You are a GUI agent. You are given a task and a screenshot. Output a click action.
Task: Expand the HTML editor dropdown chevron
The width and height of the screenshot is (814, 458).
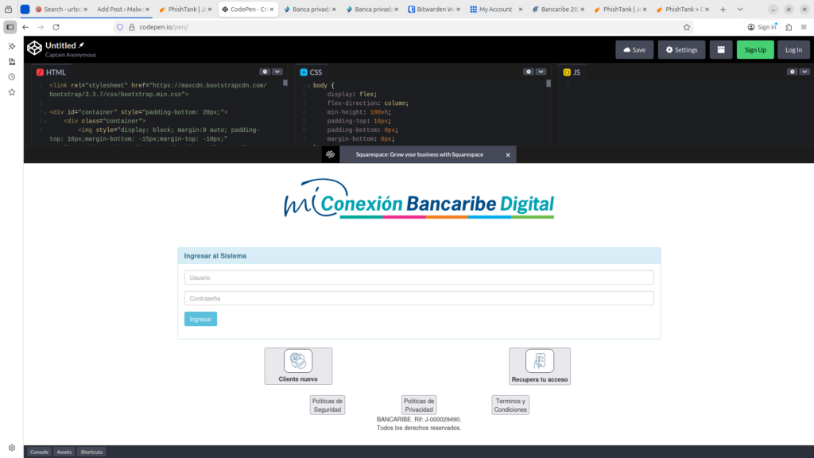pos(277,72)
